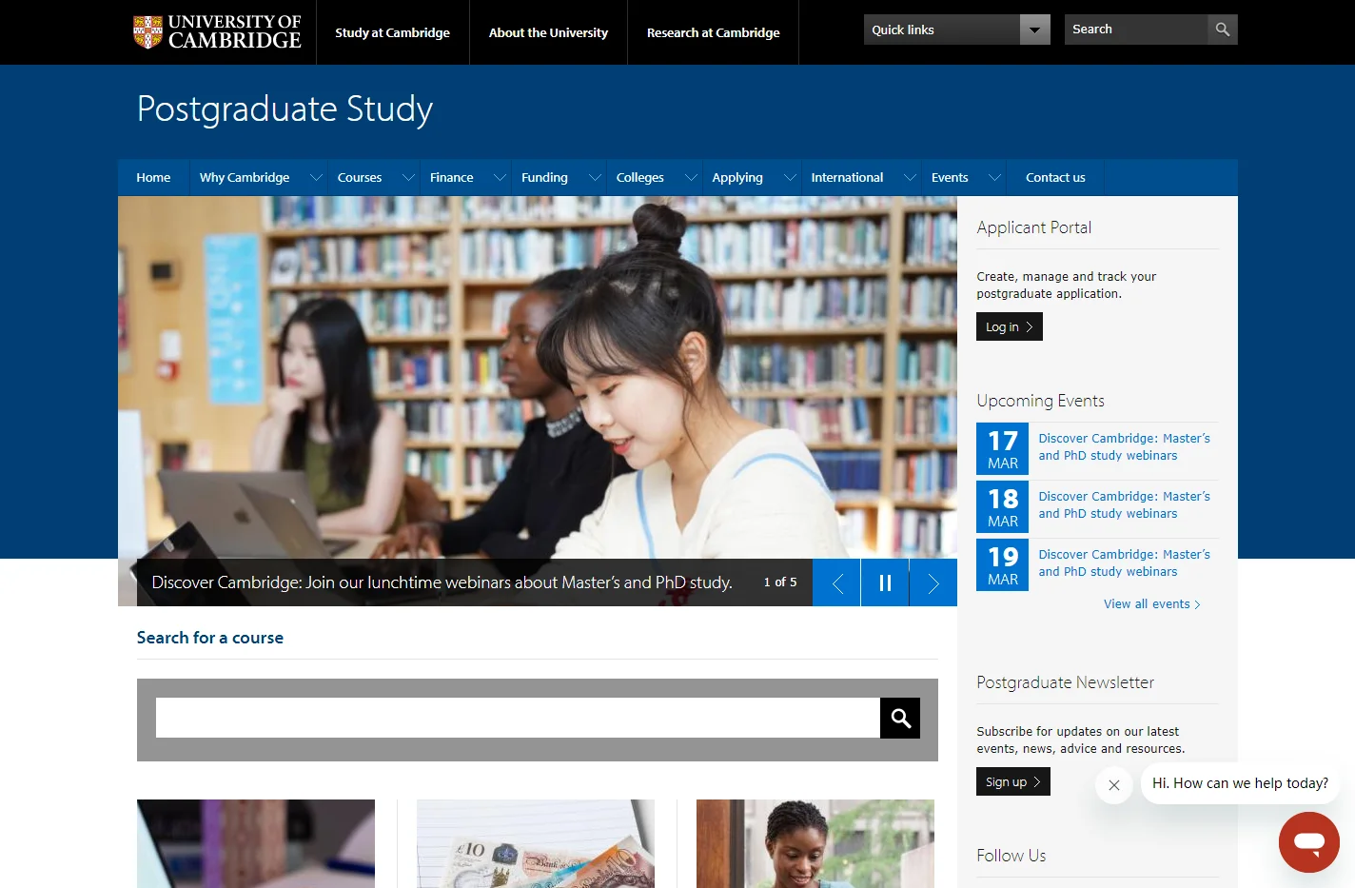1355x888 pixels.
Task: Click the 17 MAR date tile
Action: click(x=1003, y=448)
